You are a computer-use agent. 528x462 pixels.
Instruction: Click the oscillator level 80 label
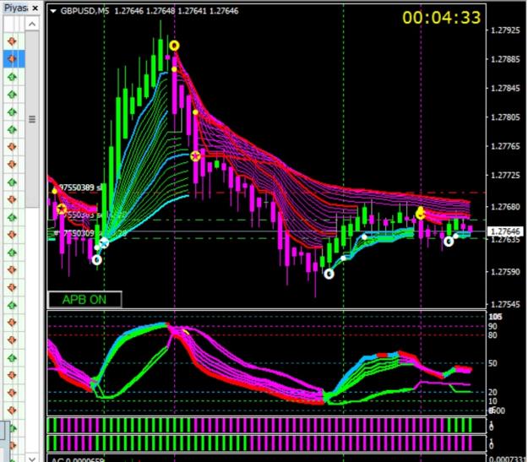coord(493,335)
